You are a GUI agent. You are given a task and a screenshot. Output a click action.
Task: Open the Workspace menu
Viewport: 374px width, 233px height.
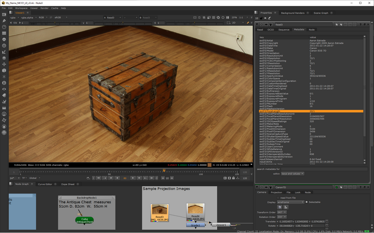[21, 8]
